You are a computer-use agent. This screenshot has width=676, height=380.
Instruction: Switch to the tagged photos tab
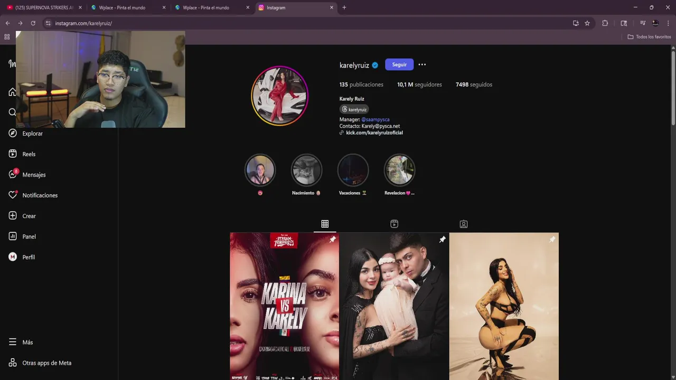point(464,224)
